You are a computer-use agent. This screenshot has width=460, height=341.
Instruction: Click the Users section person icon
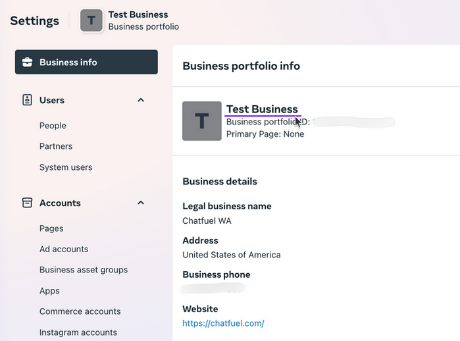27,100
